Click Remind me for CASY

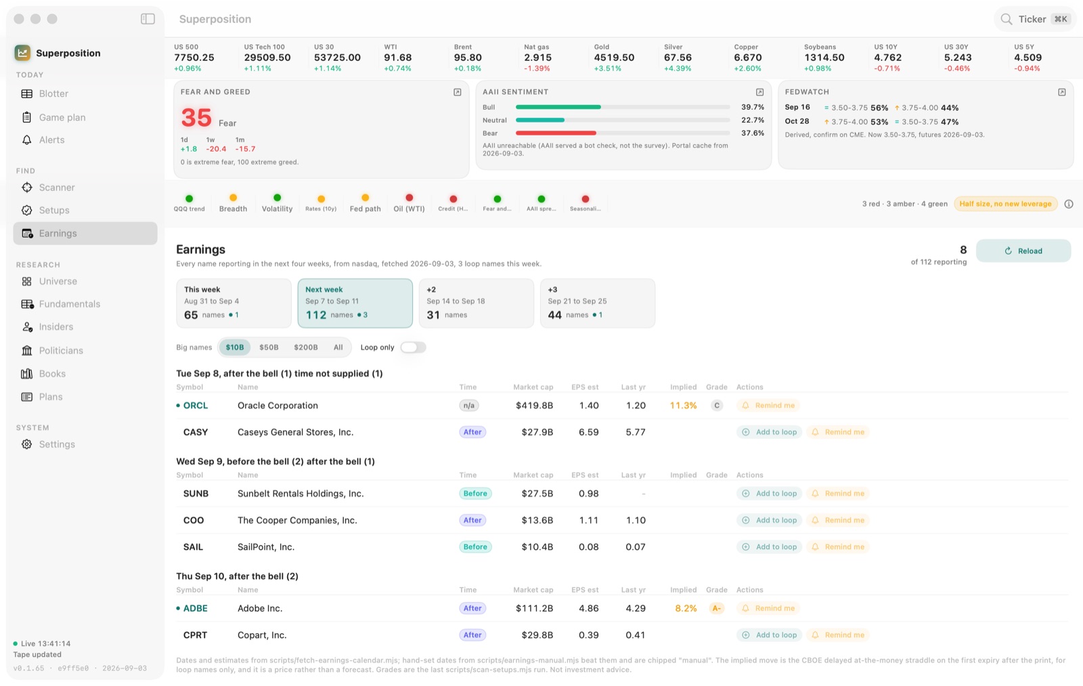[x=838, y=432]
